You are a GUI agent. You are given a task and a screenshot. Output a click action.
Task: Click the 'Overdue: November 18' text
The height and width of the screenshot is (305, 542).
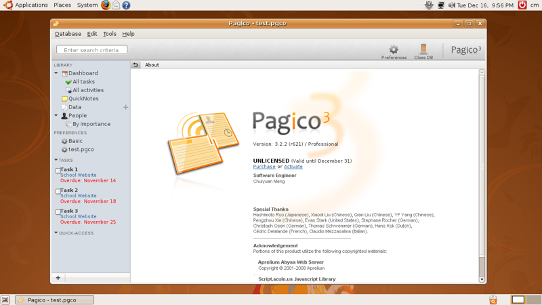click(88, 201)
